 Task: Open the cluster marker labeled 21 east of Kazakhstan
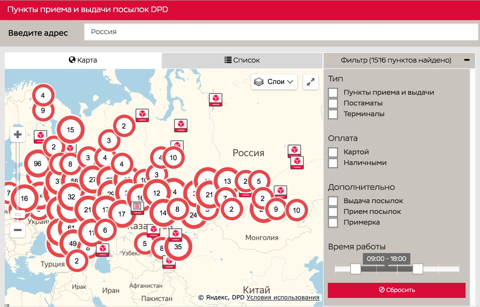(x=209, y=195)
